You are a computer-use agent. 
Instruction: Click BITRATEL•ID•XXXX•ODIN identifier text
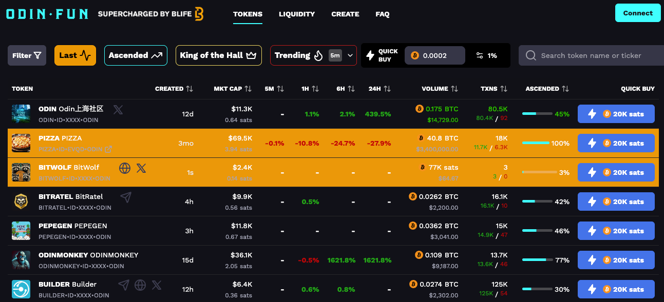[x=75, y=208]
